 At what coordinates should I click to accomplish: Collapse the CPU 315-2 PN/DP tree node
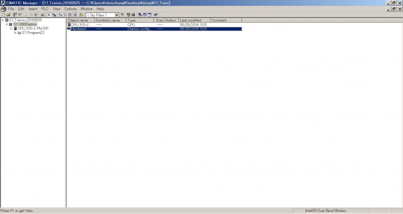pos(11,28)
